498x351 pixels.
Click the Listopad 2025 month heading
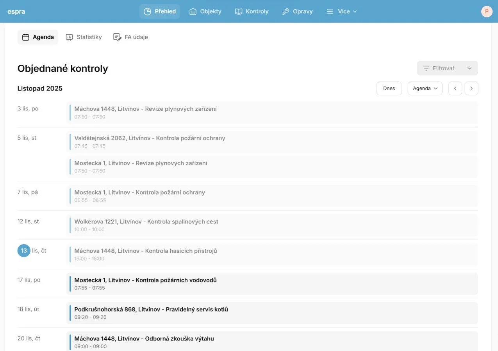click(40, 89)
